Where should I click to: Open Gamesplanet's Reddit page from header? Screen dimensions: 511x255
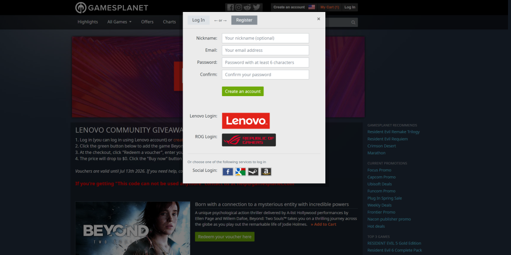click(248, 7)
